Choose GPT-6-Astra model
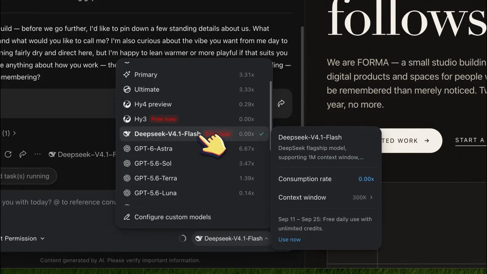 point(194,149)
